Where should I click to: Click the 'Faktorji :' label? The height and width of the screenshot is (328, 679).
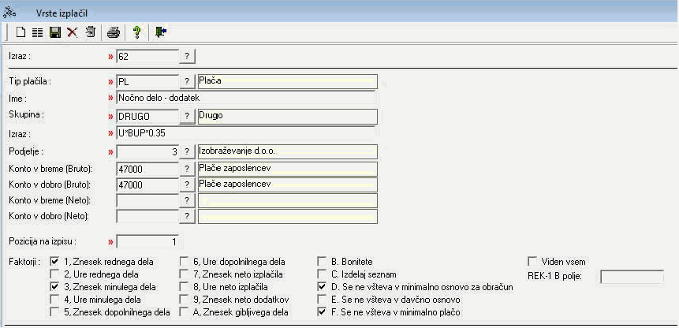pyautogui.click(x=25, y=261)
